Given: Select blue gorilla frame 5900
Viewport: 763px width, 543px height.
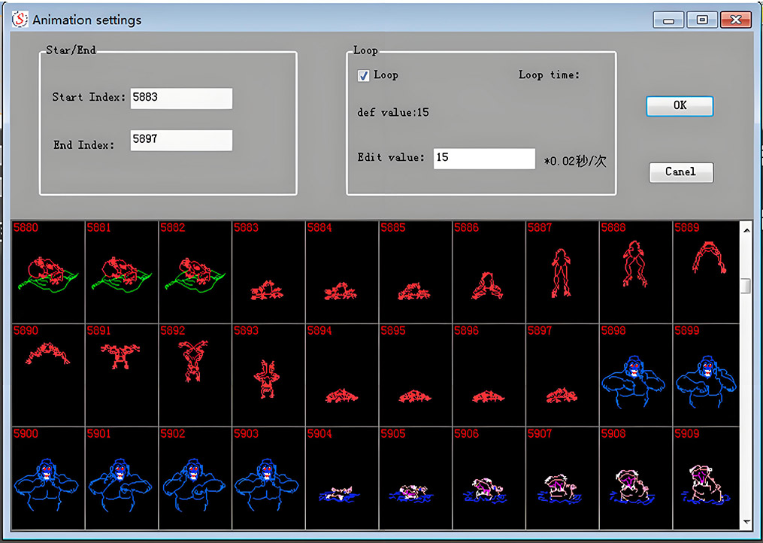Looking at the screenshot, I should pos(48,478).
